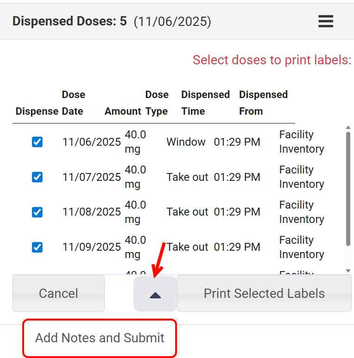Select the Dispensed From column header
The height and width of the screenshot is (358, 354).
[263, 103]
